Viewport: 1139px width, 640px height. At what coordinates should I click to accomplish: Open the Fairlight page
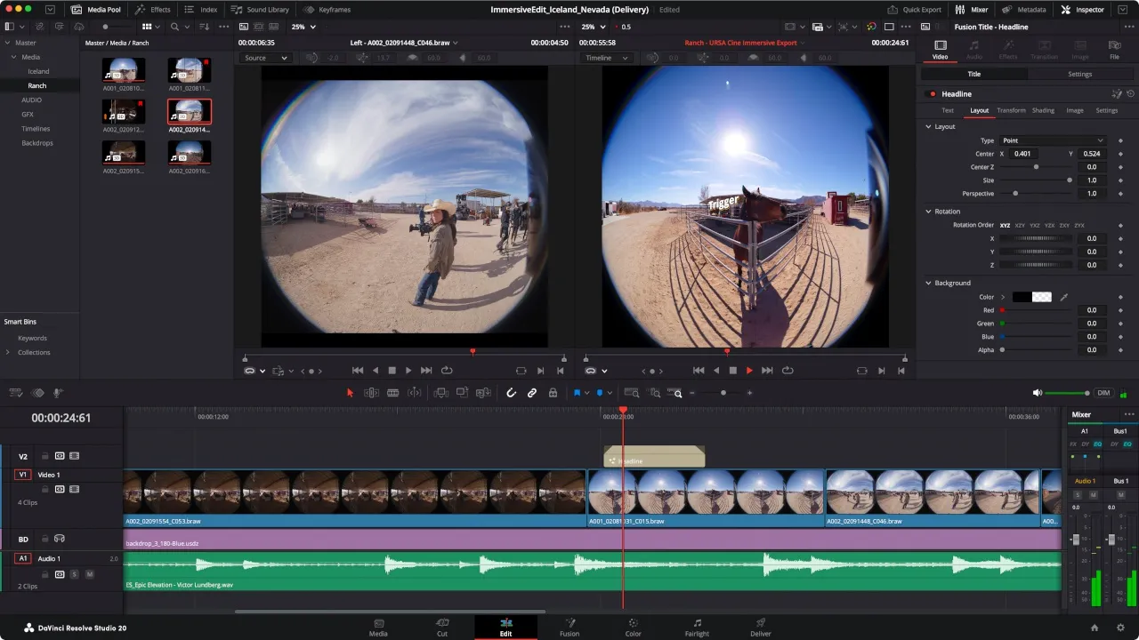click(x=697, y=628)
